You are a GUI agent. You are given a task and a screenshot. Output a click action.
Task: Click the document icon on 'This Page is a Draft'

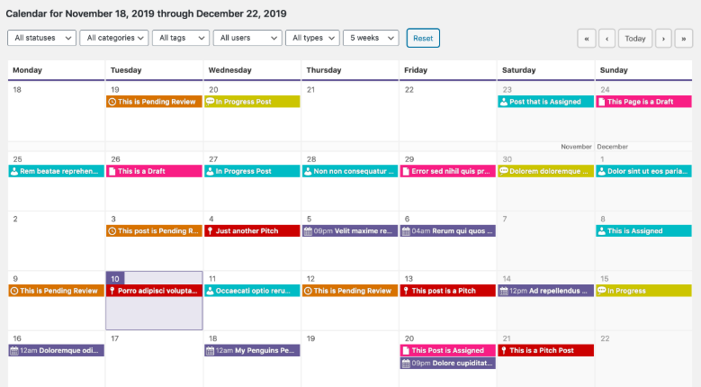(602, 102)
